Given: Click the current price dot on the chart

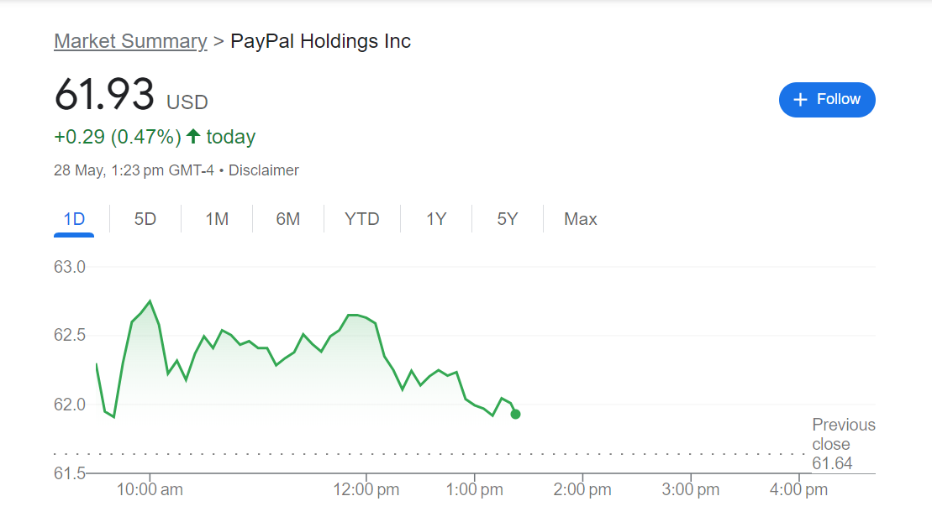Looking at the screenshot, I should pos(515,413).
